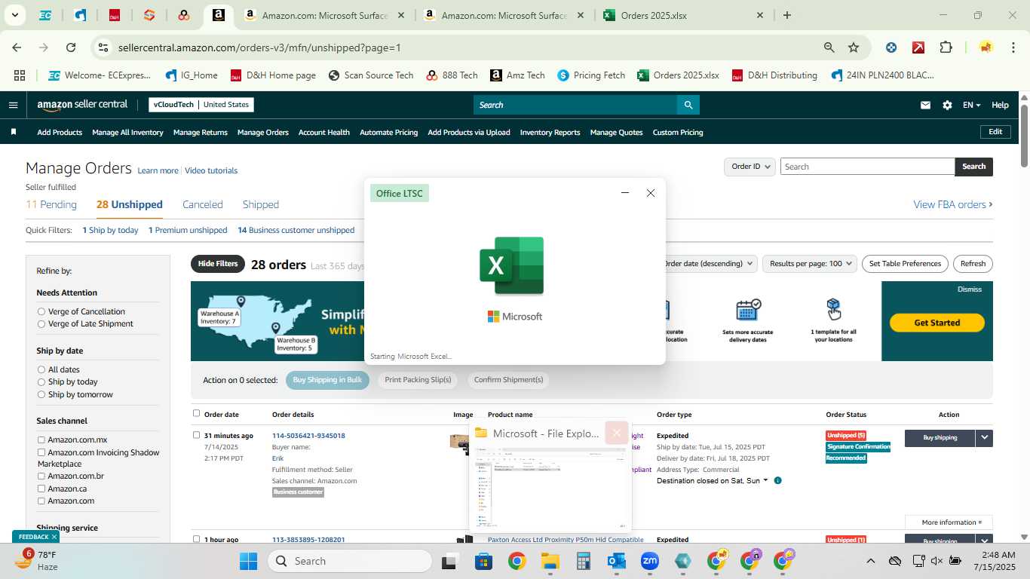
Task: Click the bookmark flag icon beside Add Products
Action: tap(14, 132)
